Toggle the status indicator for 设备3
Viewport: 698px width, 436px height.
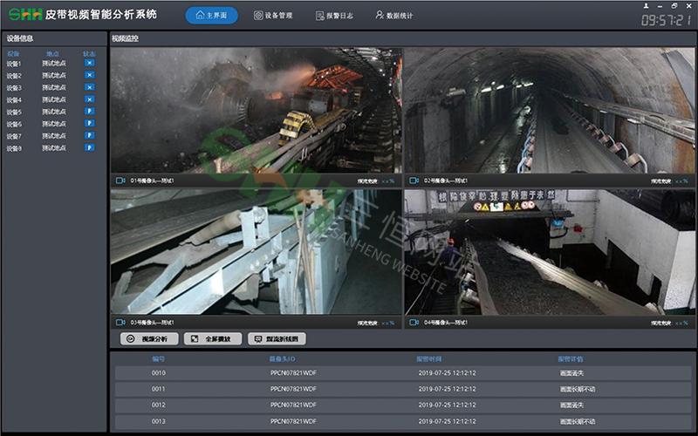coord(89,87)
